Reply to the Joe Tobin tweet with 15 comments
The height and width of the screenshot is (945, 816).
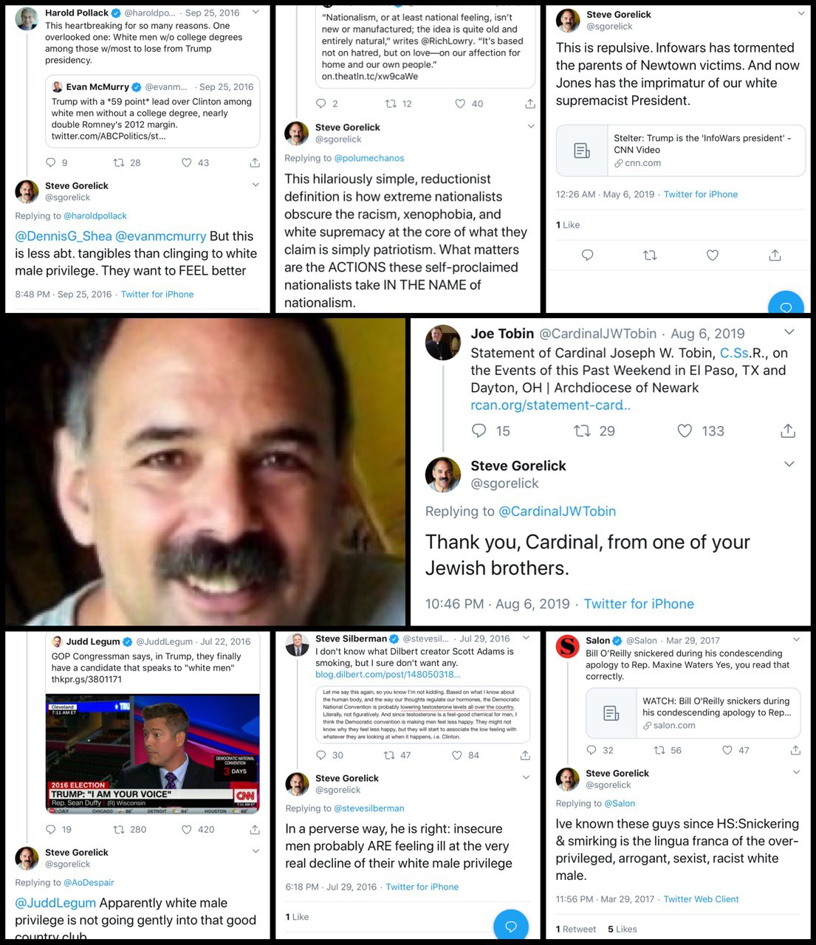(479, 431)
